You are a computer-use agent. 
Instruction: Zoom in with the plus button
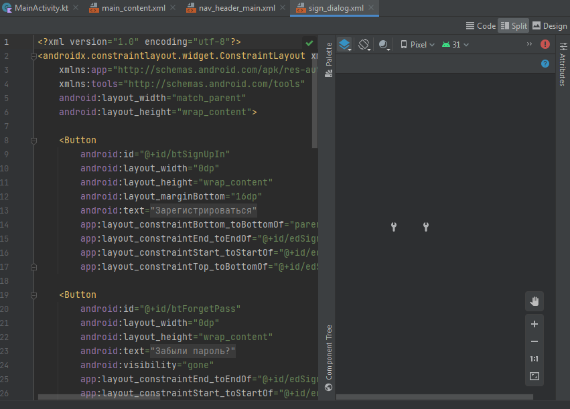[535, 324]
